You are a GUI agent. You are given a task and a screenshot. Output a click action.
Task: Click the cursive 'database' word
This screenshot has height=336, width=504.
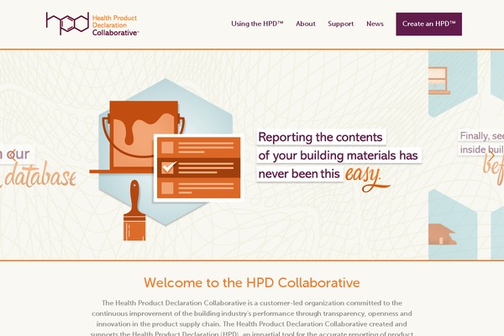(39, 175)
